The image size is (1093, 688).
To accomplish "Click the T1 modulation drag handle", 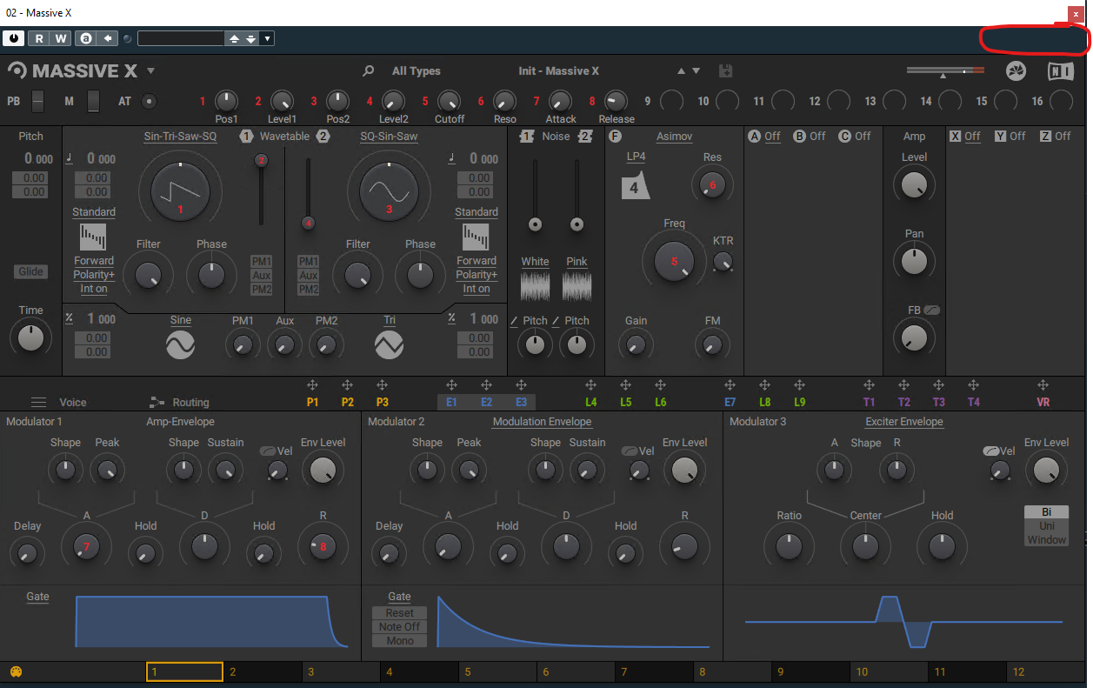I will (x=869, y=385).
